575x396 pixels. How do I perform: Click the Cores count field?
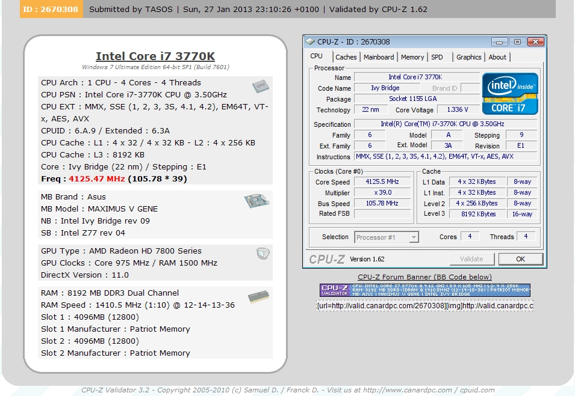coord(470,236)
